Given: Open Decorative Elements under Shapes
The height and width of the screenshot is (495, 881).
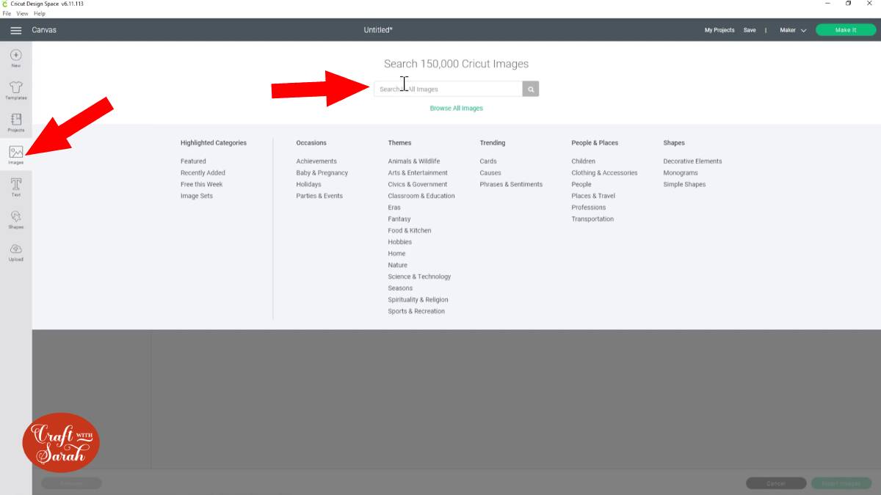Looking at the screenshot, I should (x=692, y=161).
